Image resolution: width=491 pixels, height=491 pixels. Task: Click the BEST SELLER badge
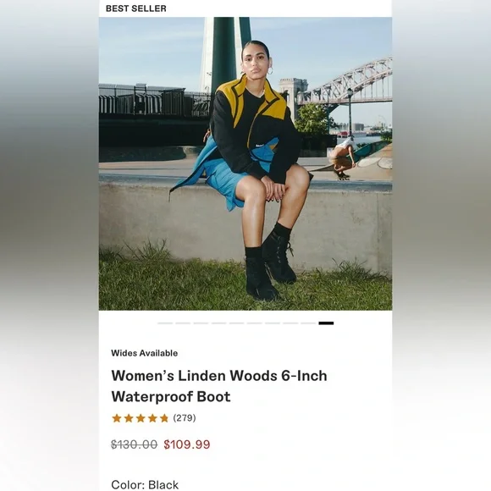pos(136,8)
